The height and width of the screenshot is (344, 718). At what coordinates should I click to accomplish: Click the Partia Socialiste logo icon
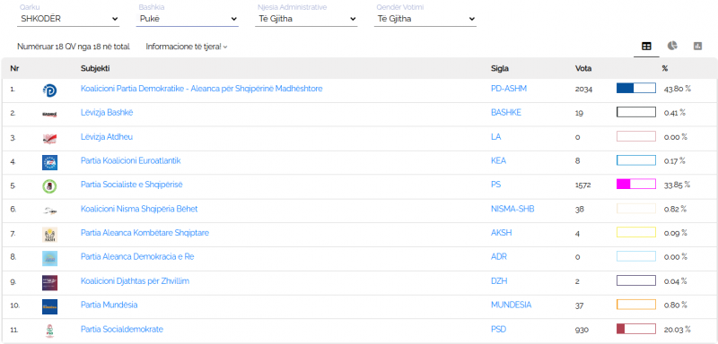coord(49,186)
